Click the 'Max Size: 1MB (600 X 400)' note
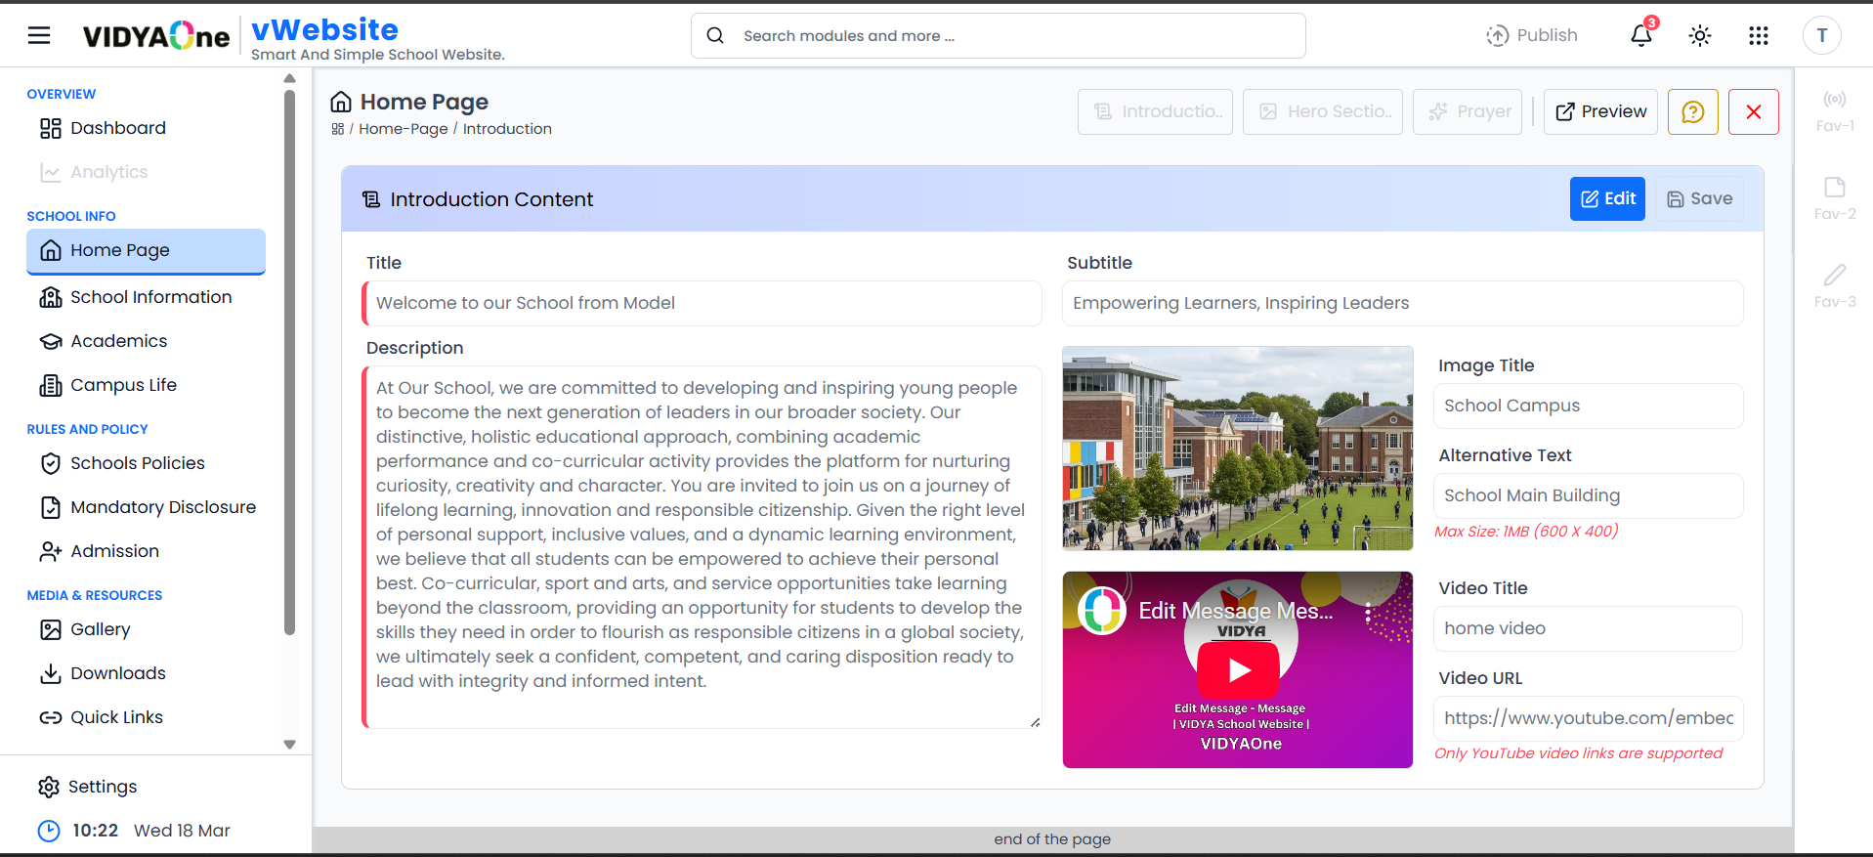The width and height of the screenshot is (1873, 857). 1526,532
